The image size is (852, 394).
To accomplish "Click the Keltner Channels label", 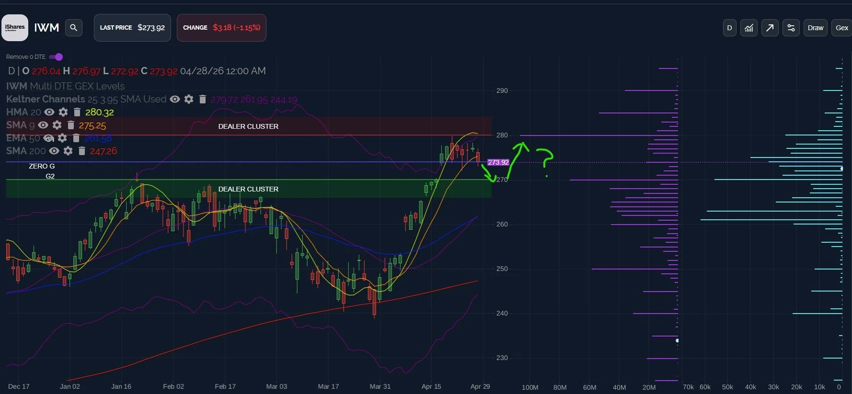I will (46, 99).
